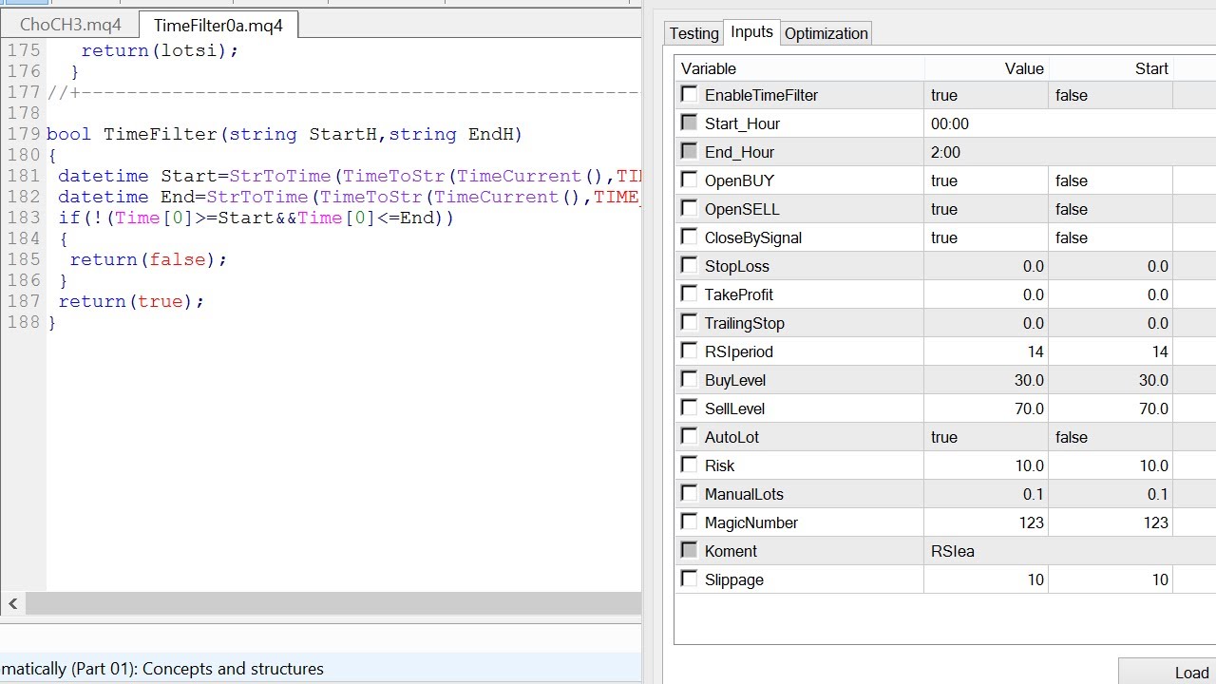
Task: Select the SellLevel value 70.0
Action: point(986,408)
